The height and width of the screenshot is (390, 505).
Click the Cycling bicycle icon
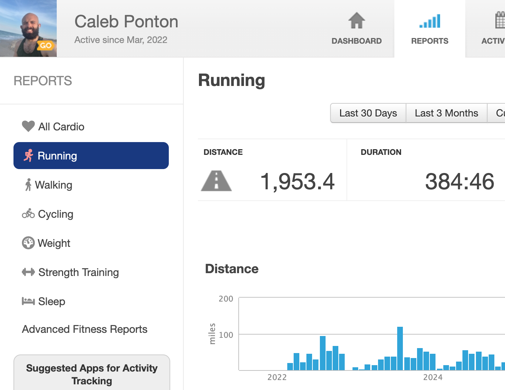point(28,213)
